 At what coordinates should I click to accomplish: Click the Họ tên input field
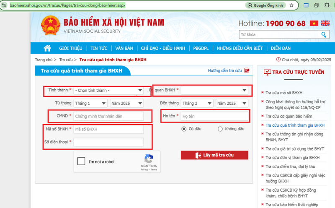[x=214, y=116]
